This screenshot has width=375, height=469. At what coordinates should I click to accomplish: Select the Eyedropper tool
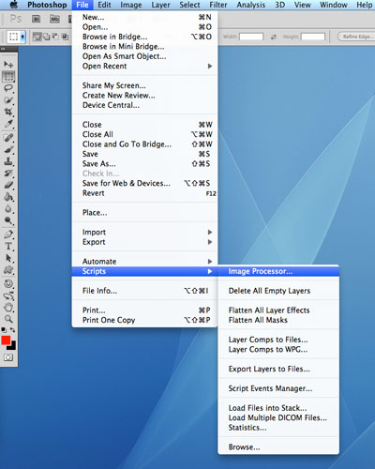(x=8, y=124)
